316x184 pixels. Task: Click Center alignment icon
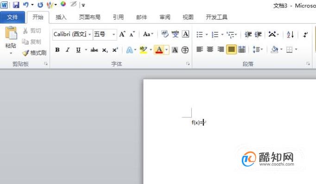pos(210,49)
